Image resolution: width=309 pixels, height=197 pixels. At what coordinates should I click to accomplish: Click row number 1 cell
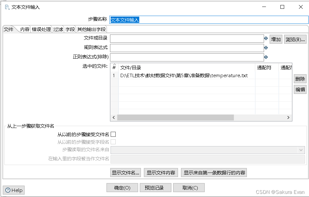click(x=114, y=76)
